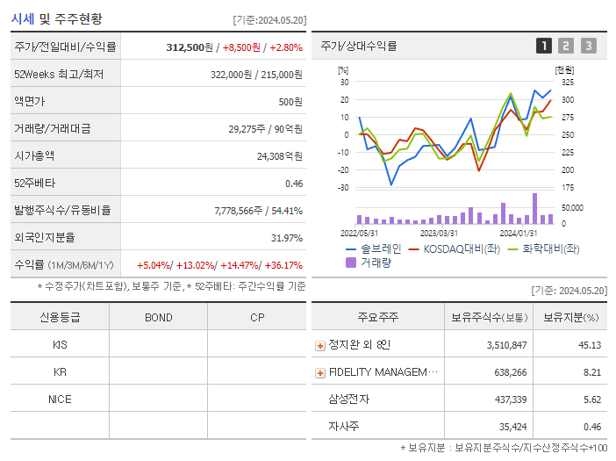Select the 시세 및 주주현황 heading
The image size is (616, 461).
pyautogui.click(x=56, y=18)
